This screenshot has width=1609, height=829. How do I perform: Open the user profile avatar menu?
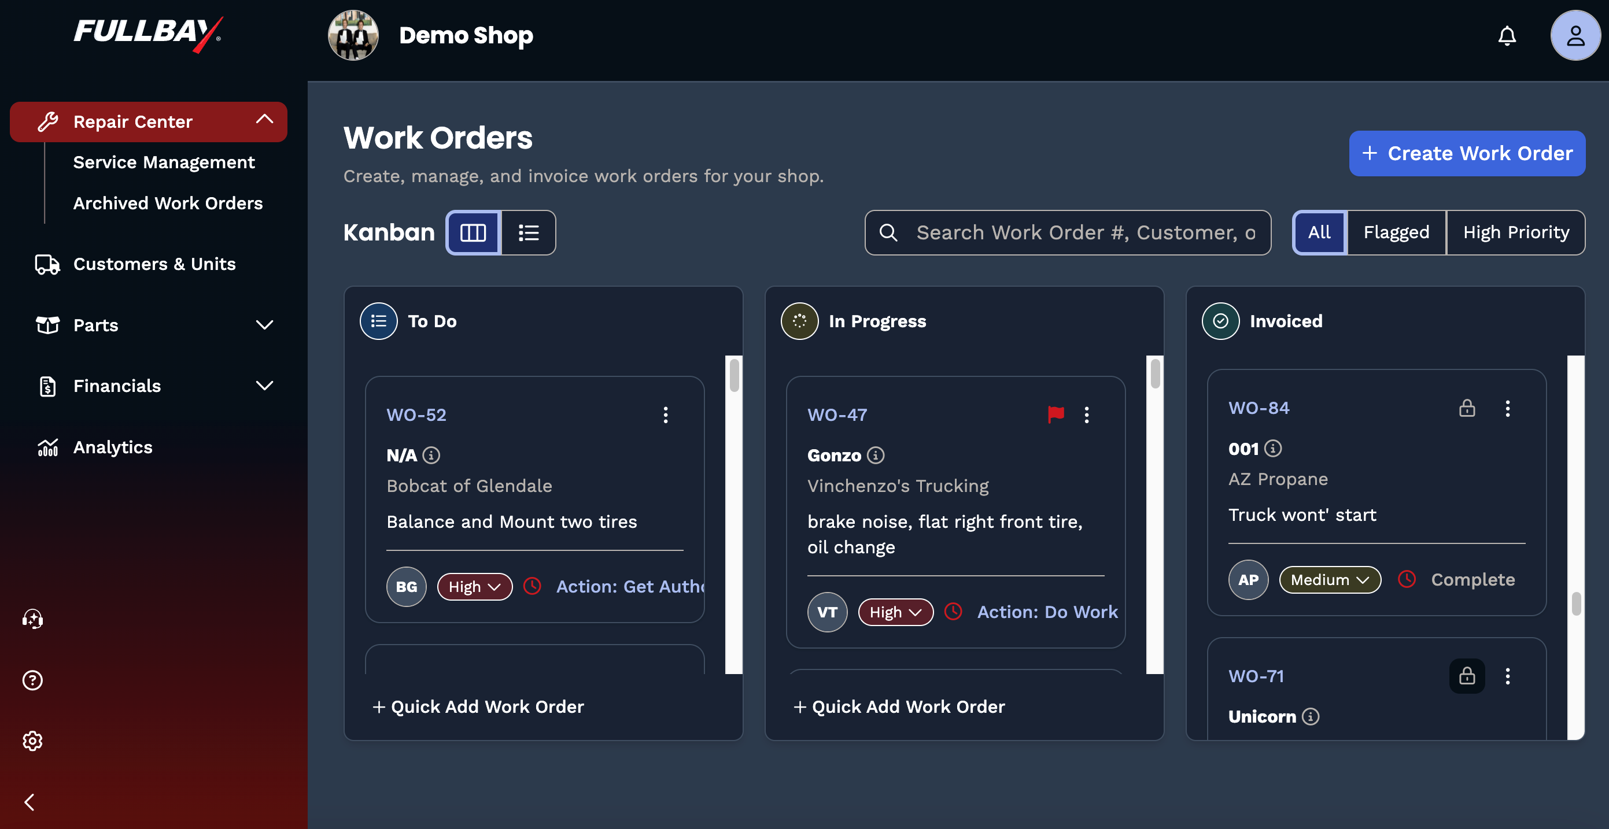1575,36
